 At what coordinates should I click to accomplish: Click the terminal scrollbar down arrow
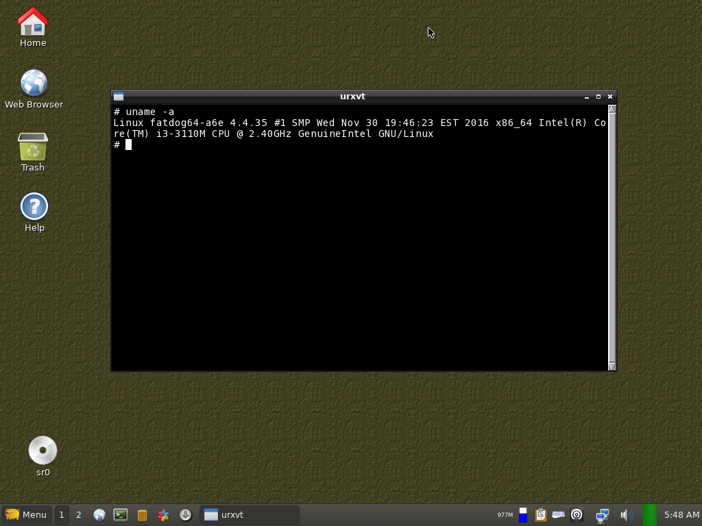(x=612, y=366)
